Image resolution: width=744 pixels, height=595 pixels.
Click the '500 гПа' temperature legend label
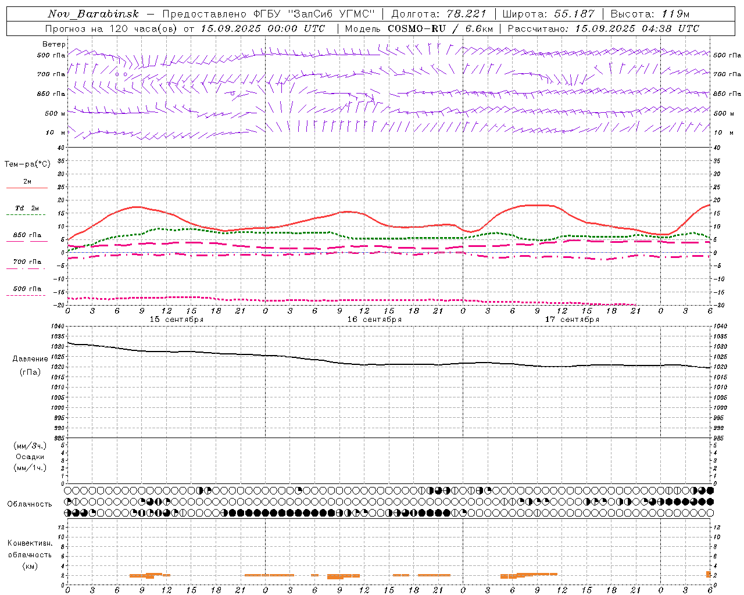point(27,289)
